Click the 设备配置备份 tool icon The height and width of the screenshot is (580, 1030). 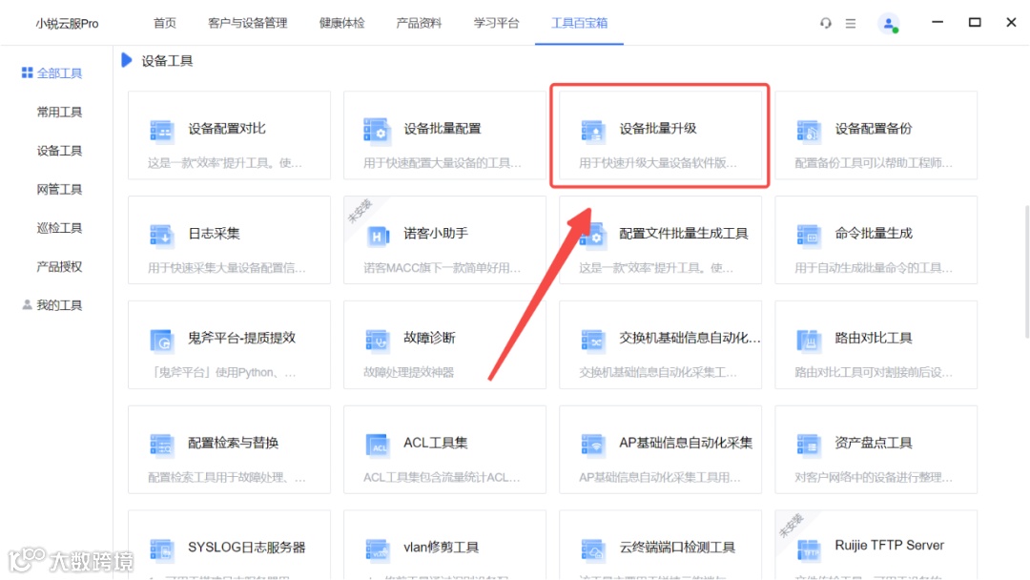click(808, 131)
